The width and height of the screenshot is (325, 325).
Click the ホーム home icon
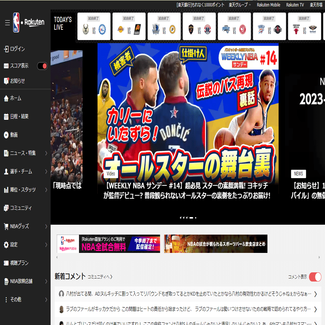click(6, 98)
